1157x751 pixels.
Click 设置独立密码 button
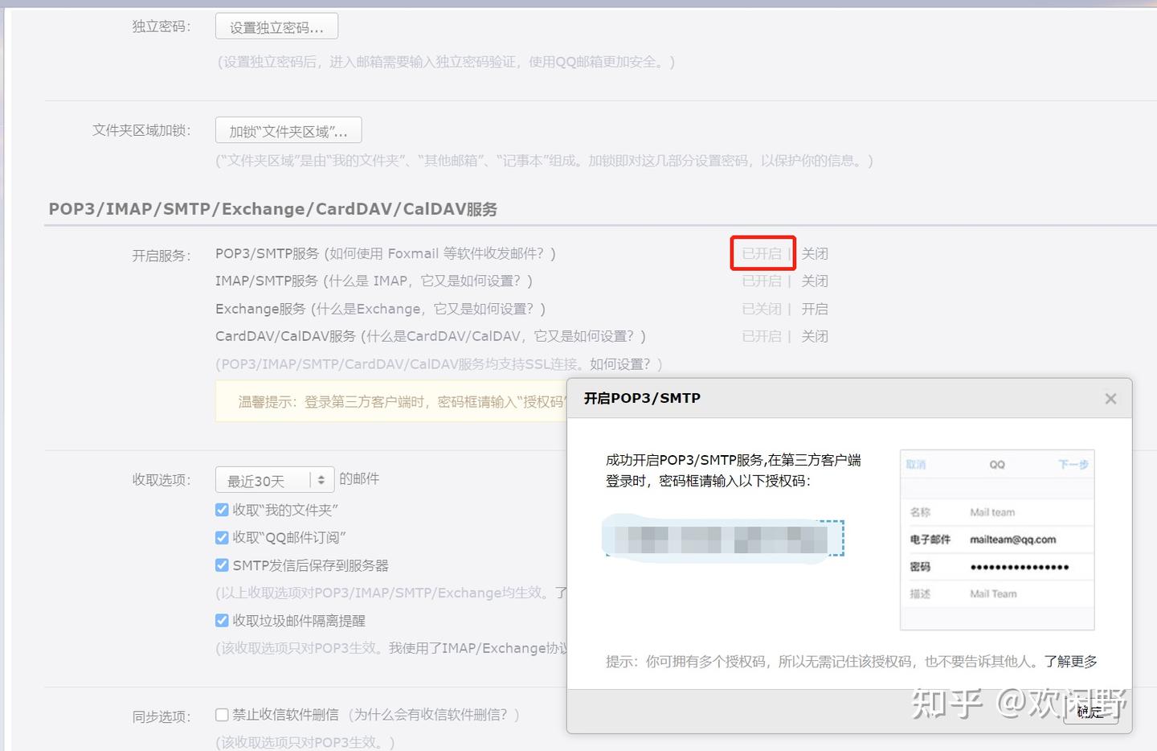coord(276,26)
